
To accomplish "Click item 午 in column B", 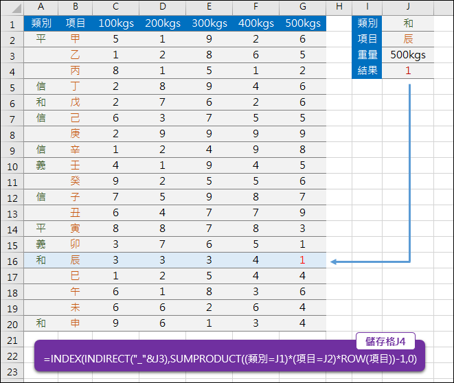I will click(76, 291).
